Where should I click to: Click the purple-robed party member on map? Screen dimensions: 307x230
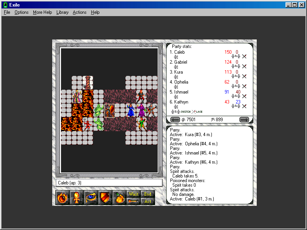point(141,110)
